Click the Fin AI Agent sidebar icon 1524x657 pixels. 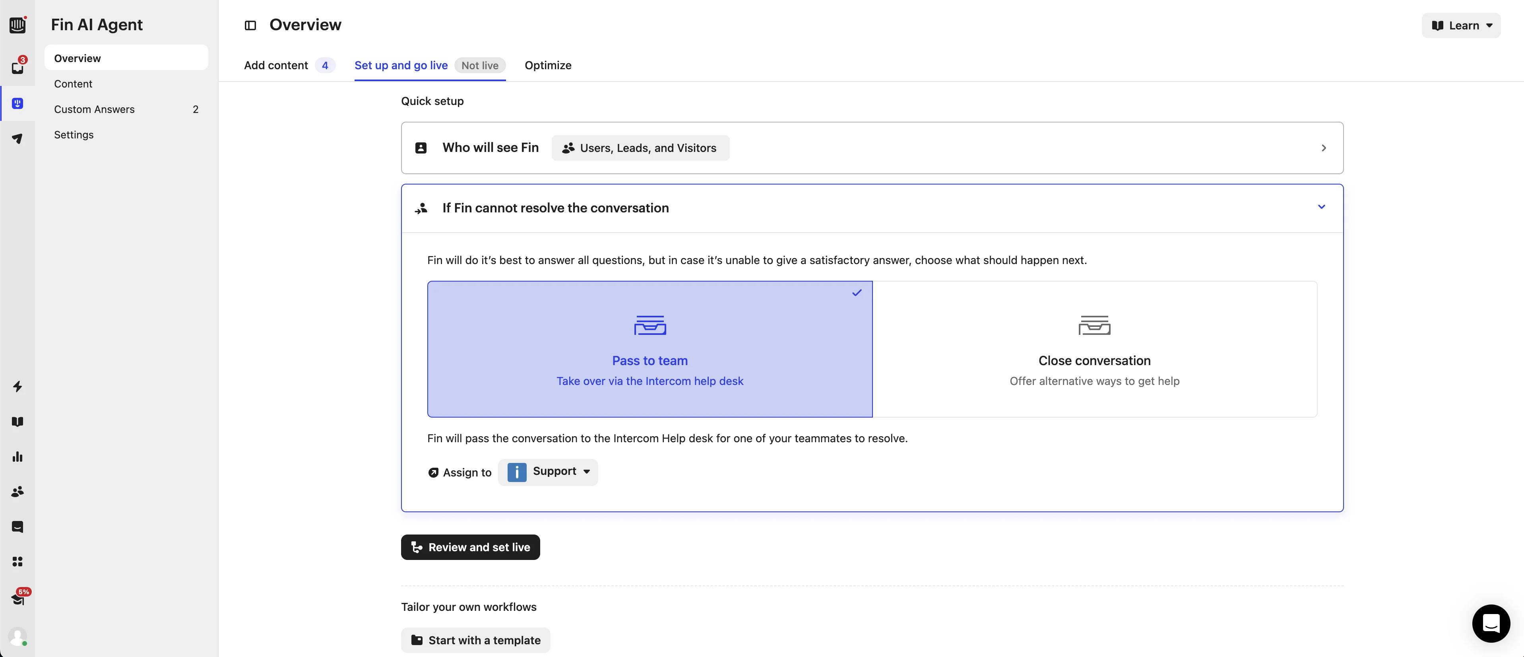point(18,103)
